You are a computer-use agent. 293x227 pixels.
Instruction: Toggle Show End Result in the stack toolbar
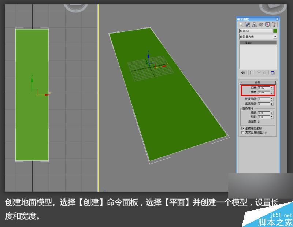point(251,72)
